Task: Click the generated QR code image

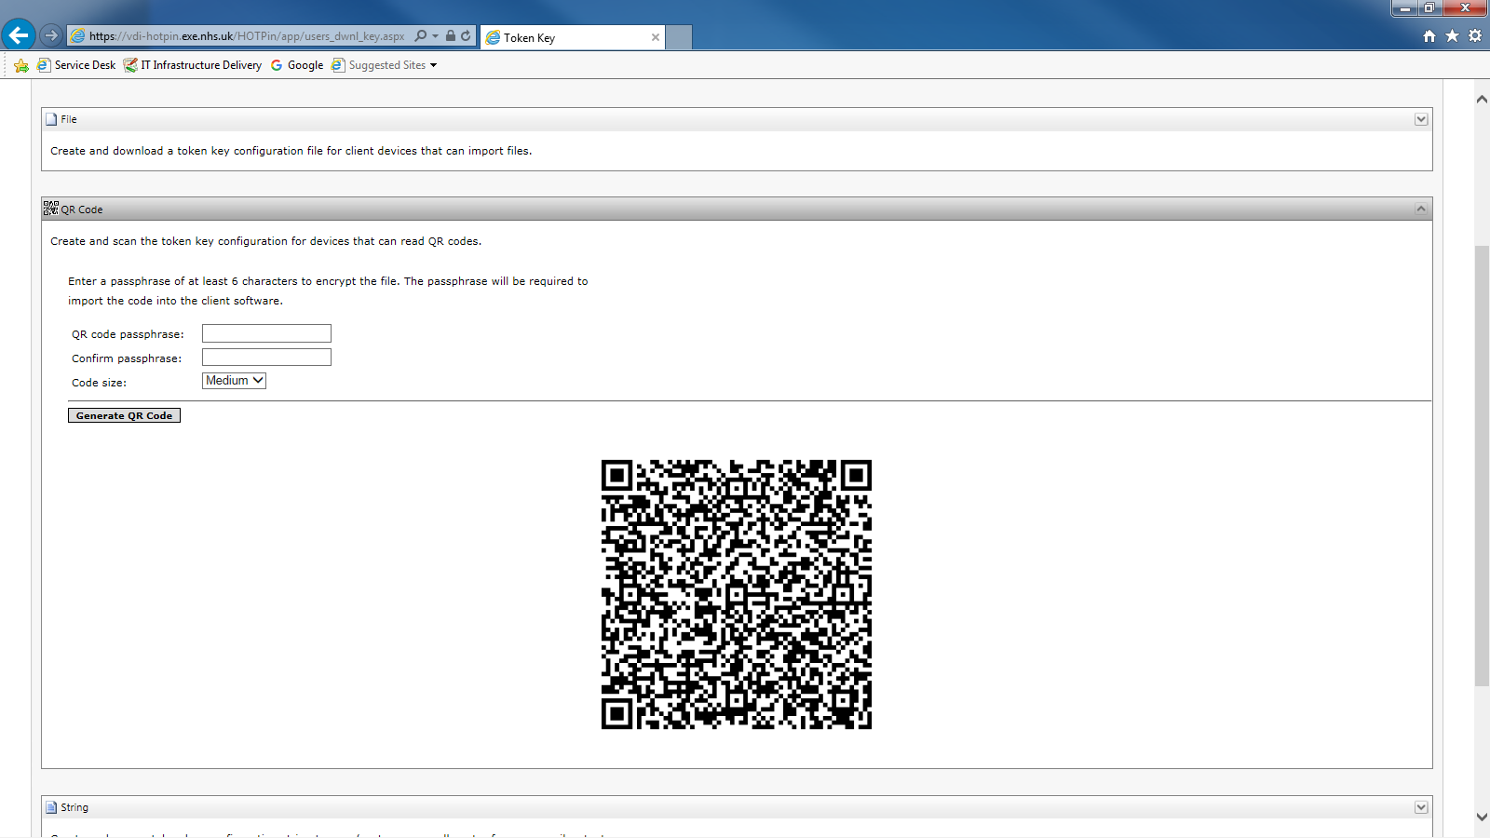Action: click(x=737, y=594)
